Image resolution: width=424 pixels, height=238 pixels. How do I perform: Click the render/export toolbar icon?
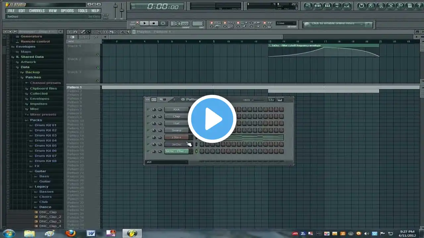[x=381, y=6]
